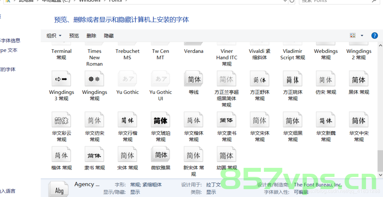Select the 华文隶书 font icon
This screenshot has height=197, width=383.
pos(226,120)
